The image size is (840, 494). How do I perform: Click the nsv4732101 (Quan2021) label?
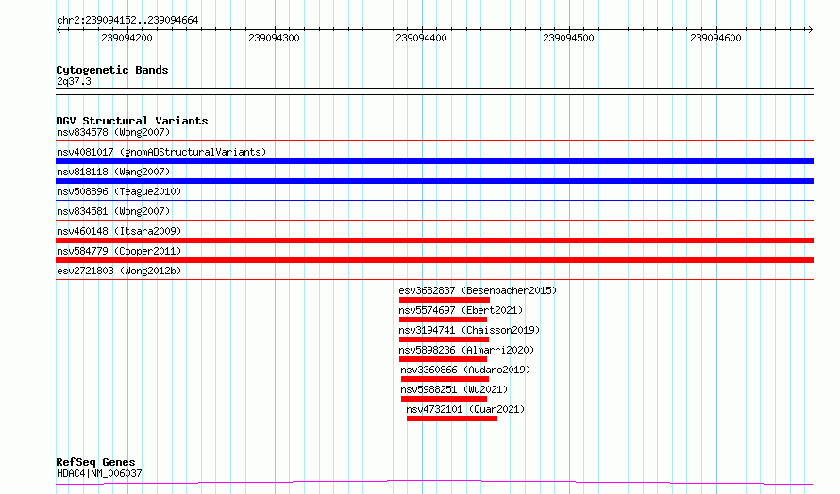pos(465,409)
